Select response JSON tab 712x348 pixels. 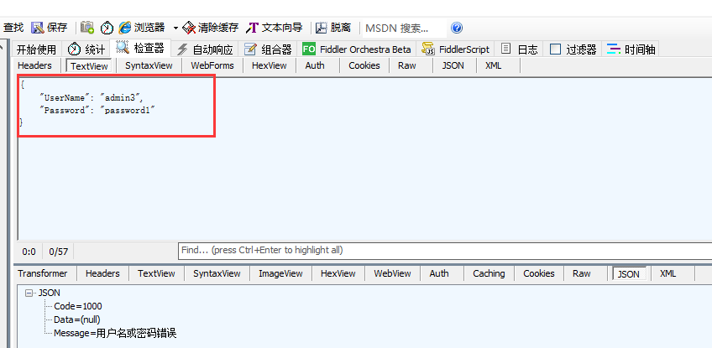(629, 274)
